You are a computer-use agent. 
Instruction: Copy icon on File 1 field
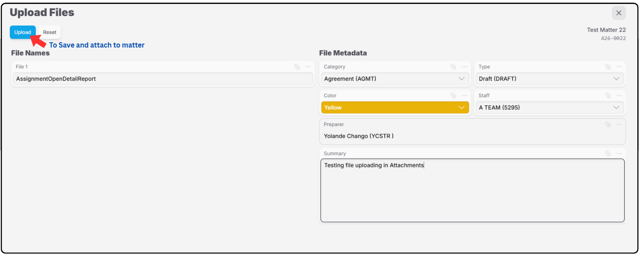pyautogui.click(x=297, y=67)
